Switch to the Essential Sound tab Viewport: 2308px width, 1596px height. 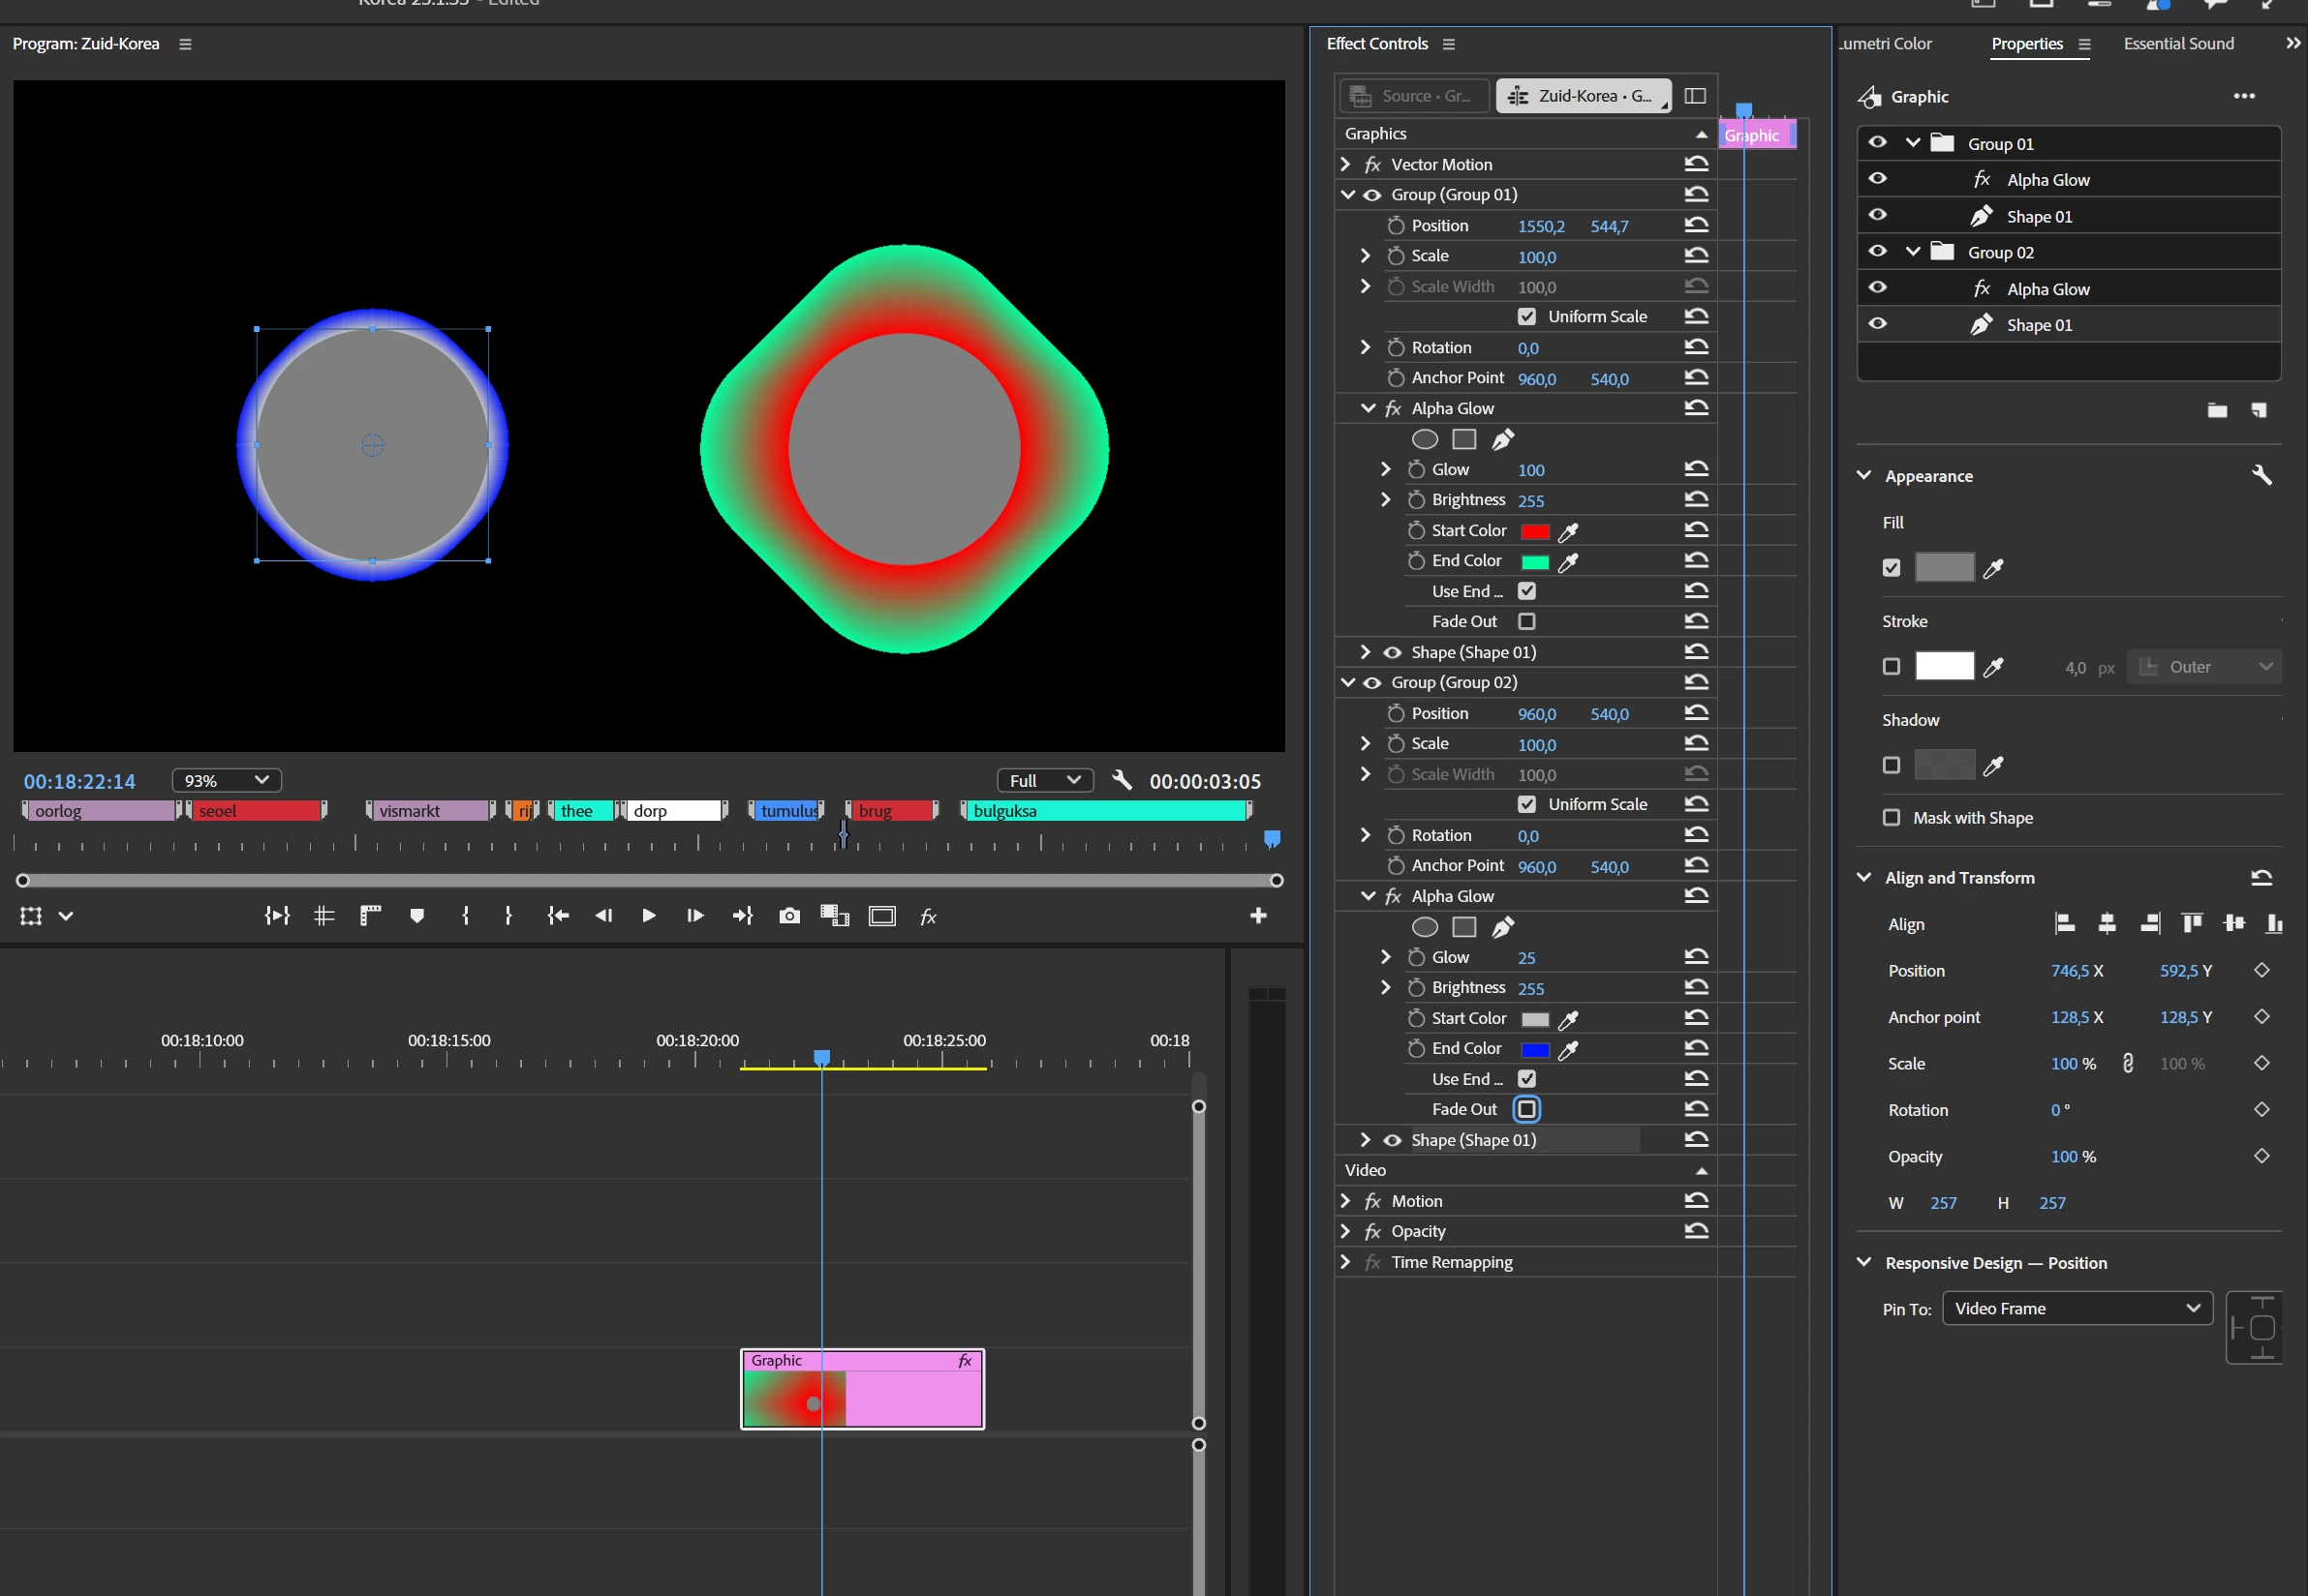coord(2178,44)
